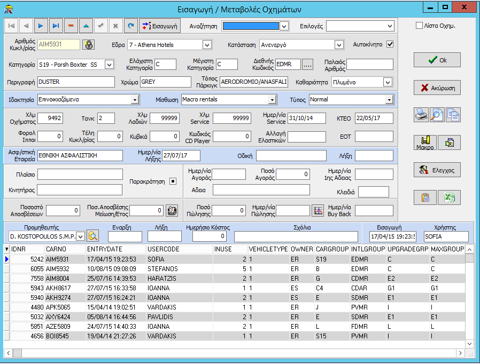Click the clipboard paste icon

(x=425, y=197)
